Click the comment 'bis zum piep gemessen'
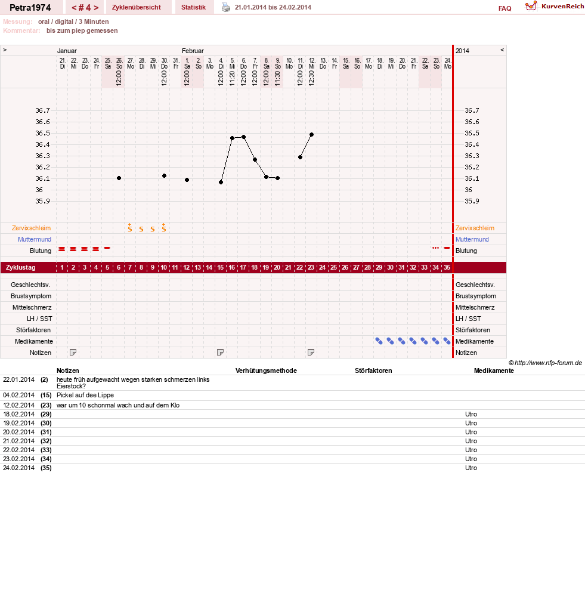Screen dimensions: 585x593 point(82,30)
